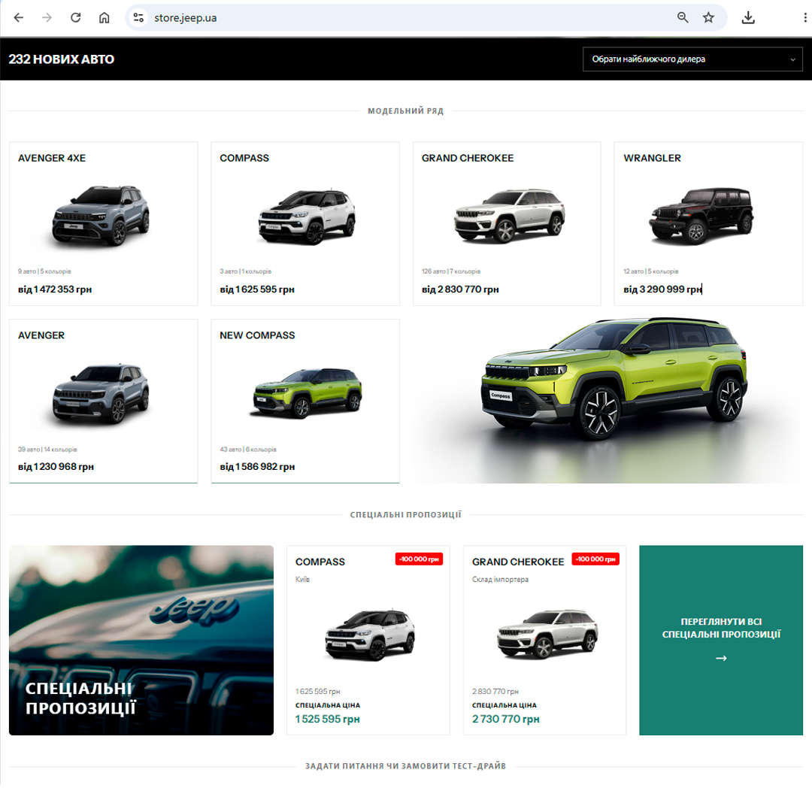812x812 pixels.
Task: Click the Grand Cherokee special offer title
Action: 518,562
